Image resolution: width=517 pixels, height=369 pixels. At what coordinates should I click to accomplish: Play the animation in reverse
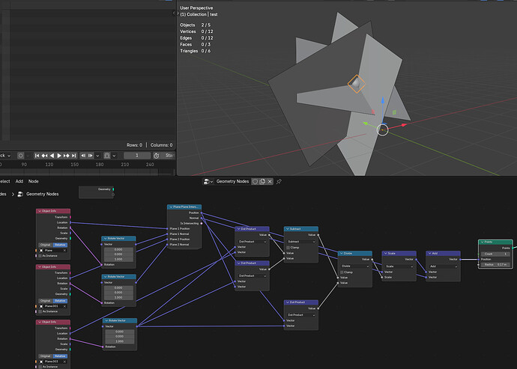pyautogui.click(x=52, y=156)
